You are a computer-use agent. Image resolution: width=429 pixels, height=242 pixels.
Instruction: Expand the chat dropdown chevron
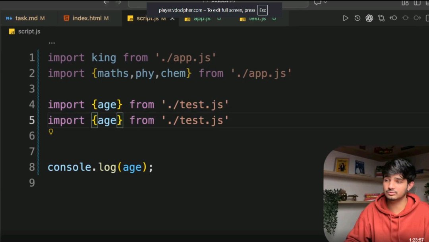[325, 2]
